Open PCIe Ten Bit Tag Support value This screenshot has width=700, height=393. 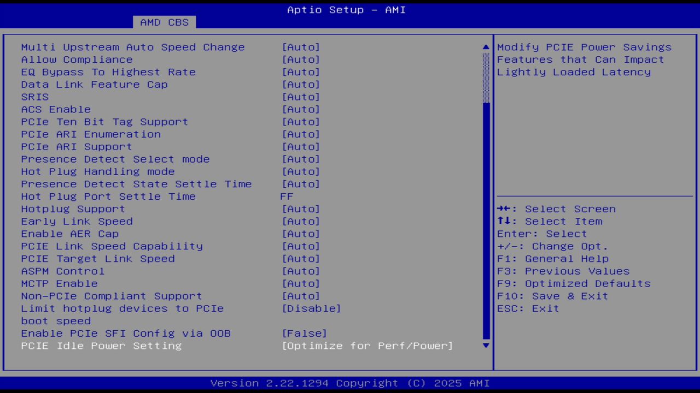click(301, 122)
